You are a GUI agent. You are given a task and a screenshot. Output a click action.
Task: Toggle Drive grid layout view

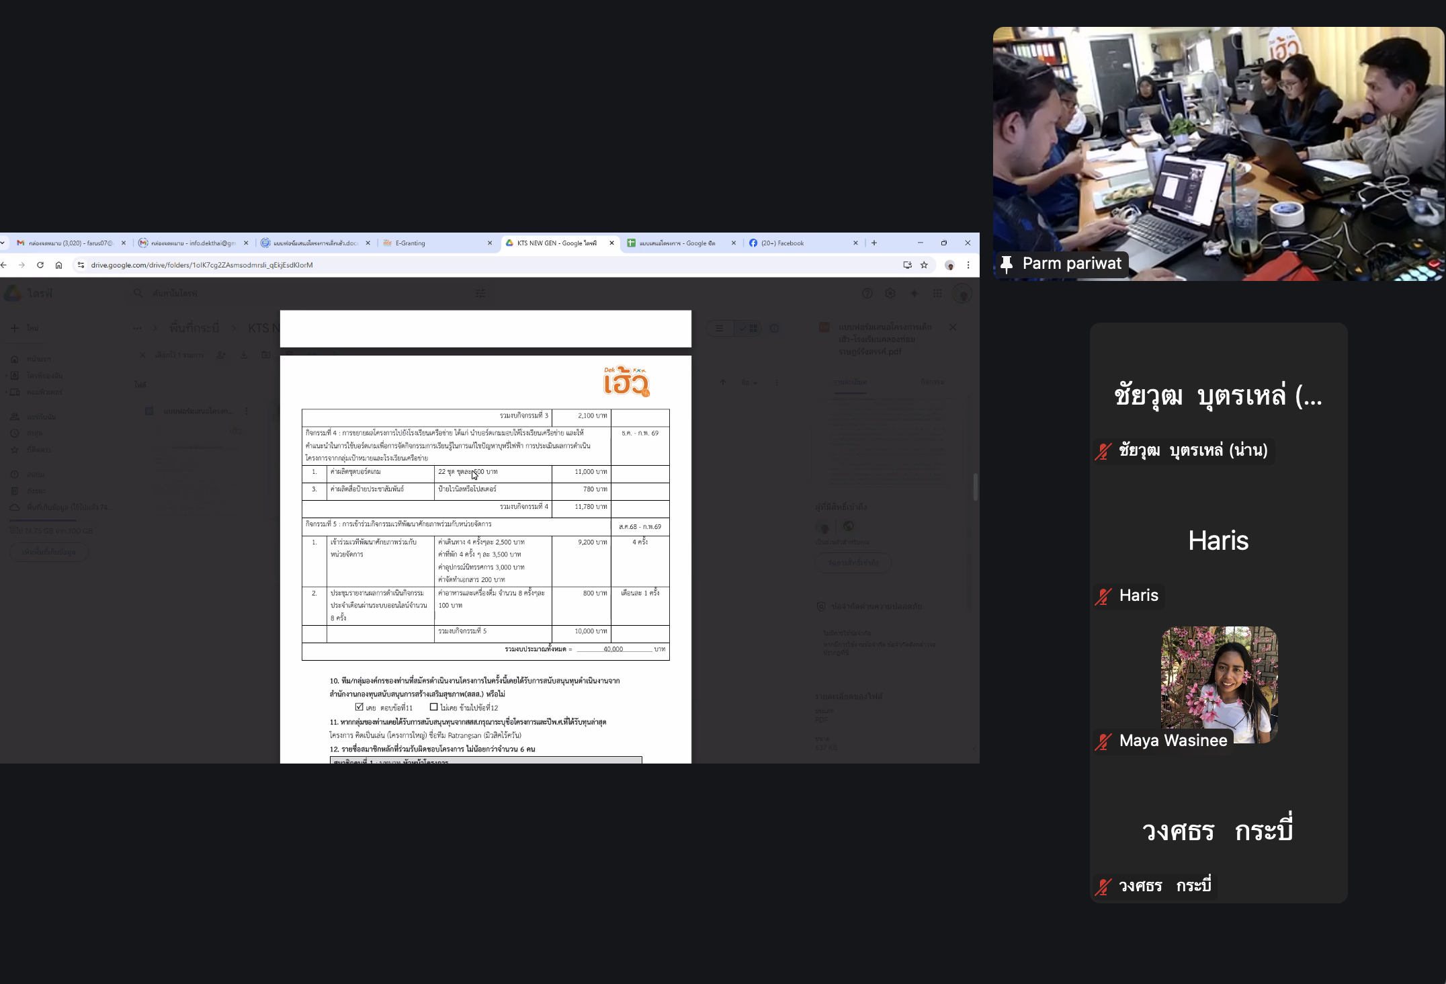[749, 328]
